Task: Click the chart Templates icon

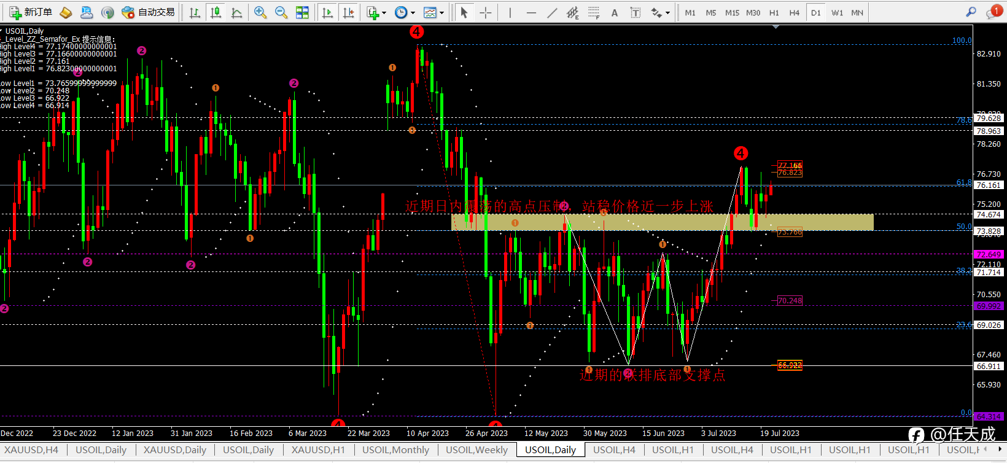Action: pyautogui.click(x=430, y=12)
